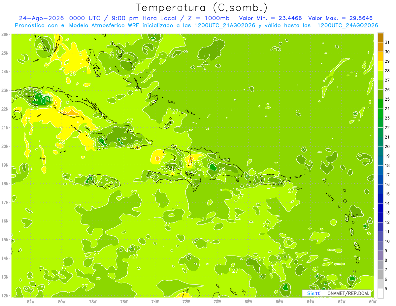Click the "Valor Max. = 29.8646" readout
This screenshot has width=396, height=306.
[340, 18]
